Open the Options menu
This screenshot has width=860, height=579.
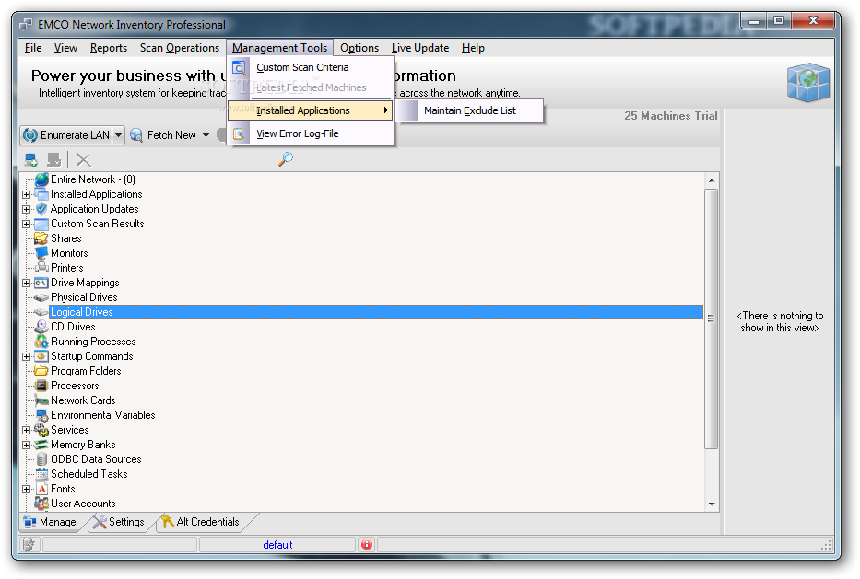click(359, 48)
